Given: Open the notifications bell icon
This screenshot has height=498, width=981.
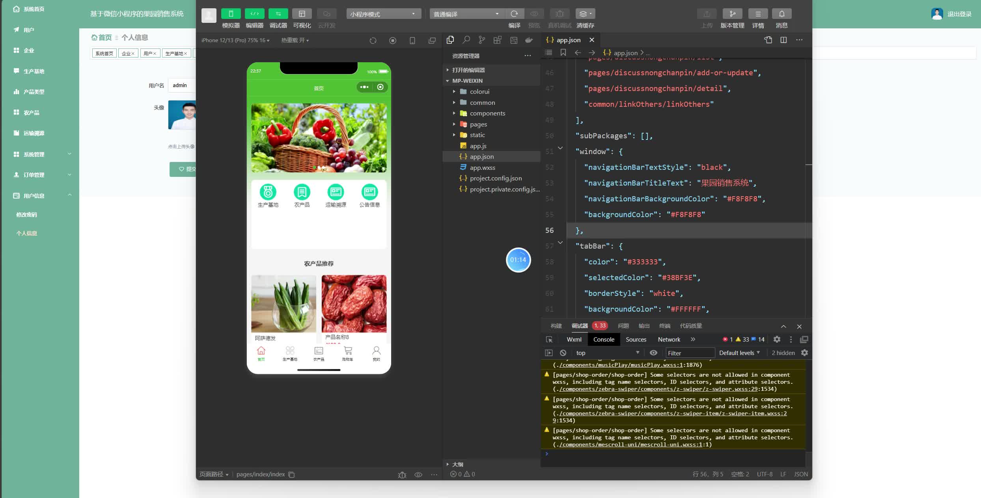Looking at the screenshot, I should pyautogui.click(x=781, y=14).
